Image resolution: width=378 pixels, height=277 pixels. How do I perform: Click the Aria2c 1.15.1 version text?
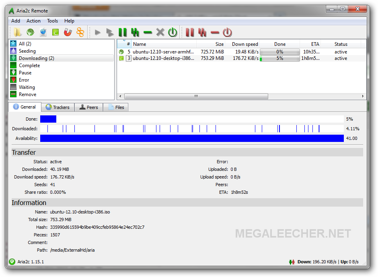click(x=31, y=262)
